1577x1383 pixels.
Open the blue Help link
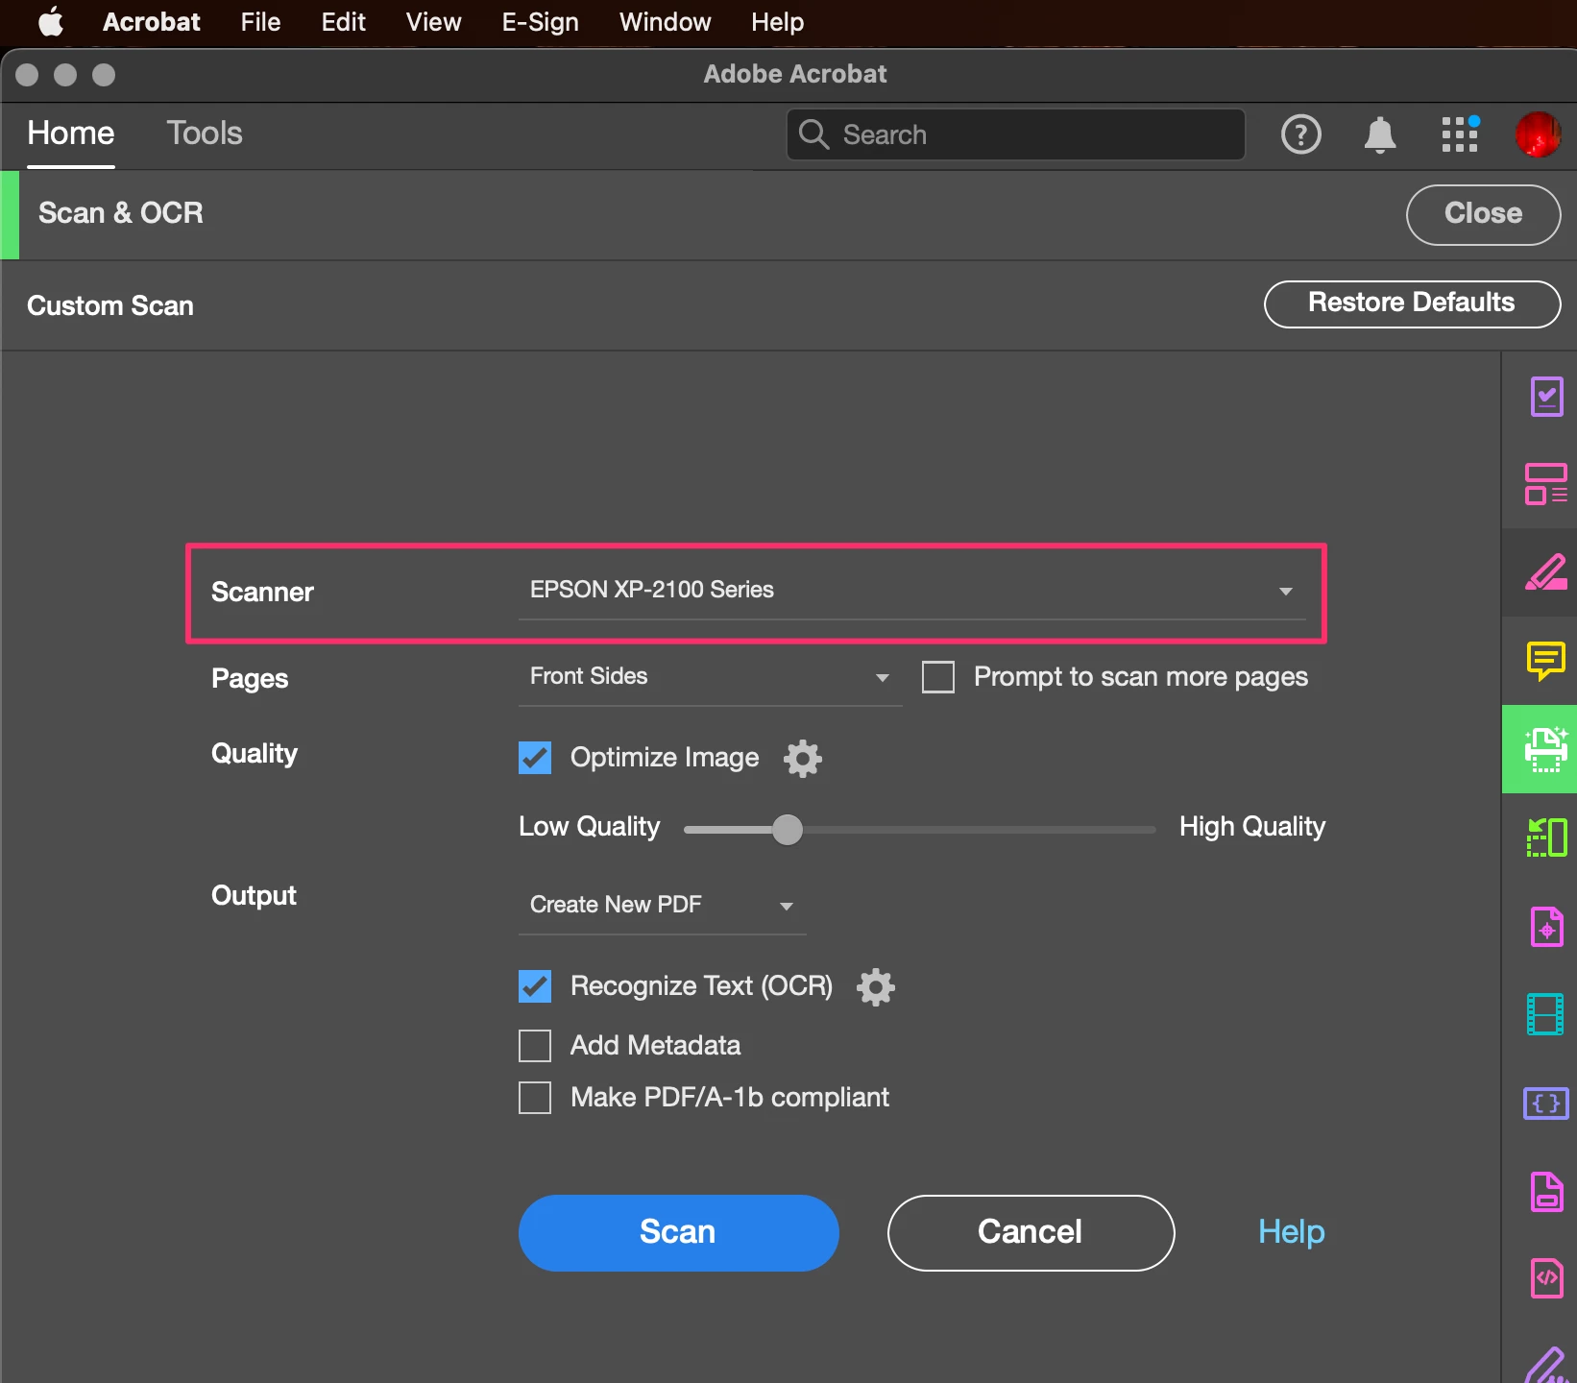1291,1232
